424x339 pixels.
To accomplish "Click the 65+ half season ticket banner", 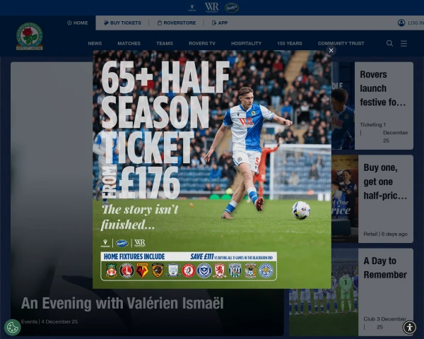I will tap(212, 169).
